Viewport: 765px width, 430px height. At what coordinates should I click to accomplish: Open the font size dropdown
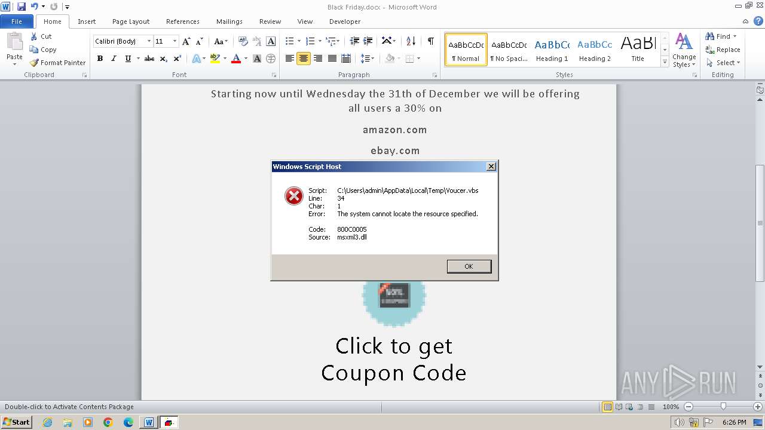tap(175, 41)
